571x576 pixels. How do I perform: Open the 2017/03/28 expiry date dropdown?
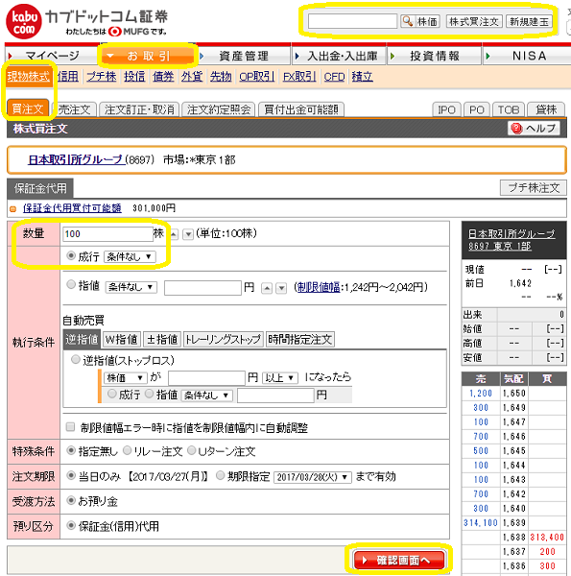313,477
